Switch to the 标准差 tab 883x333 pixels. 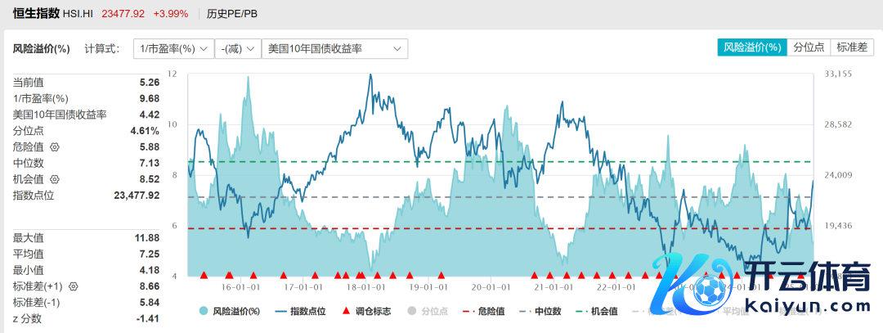coord(851,47)
